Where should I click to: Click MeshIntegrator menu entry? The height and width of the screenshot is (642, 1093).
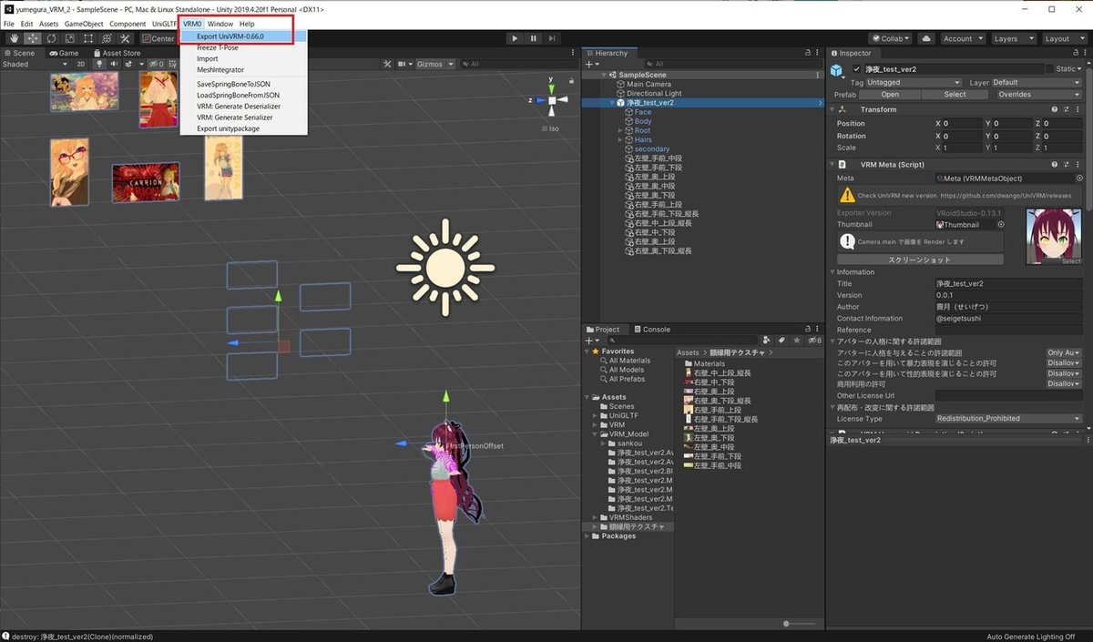coord(220,70)
